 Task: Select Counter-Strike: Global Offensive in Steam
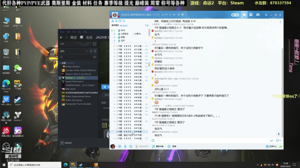(78, 70)
